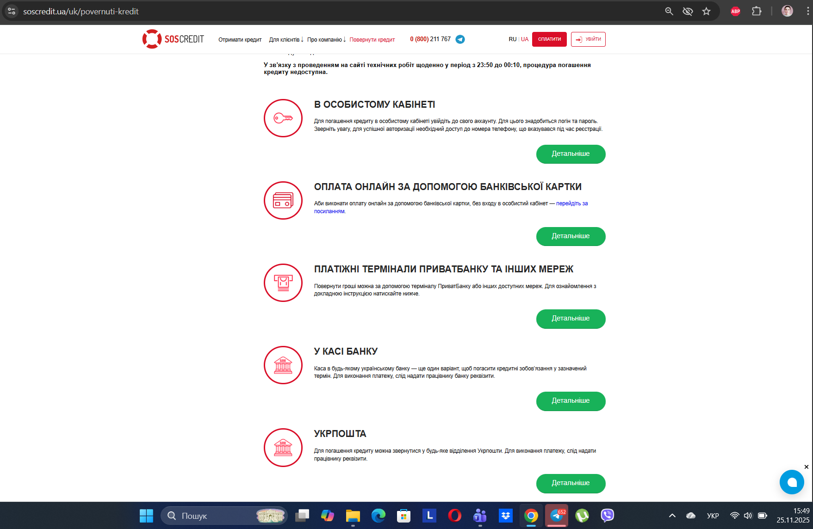This screenshot has height=529, width=813.
Task: Open Wi-Fi network settings in the tray
Action: (735, 516)
